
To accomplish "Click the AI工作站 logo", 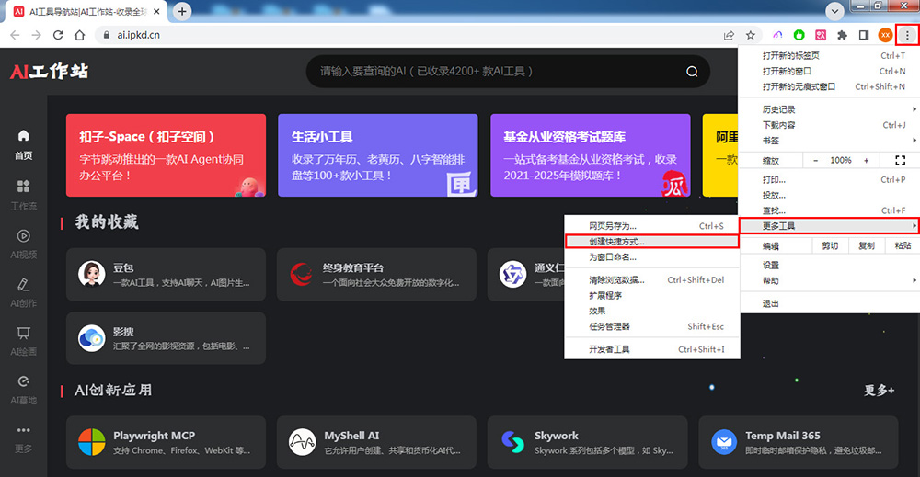I will point(50,72).
